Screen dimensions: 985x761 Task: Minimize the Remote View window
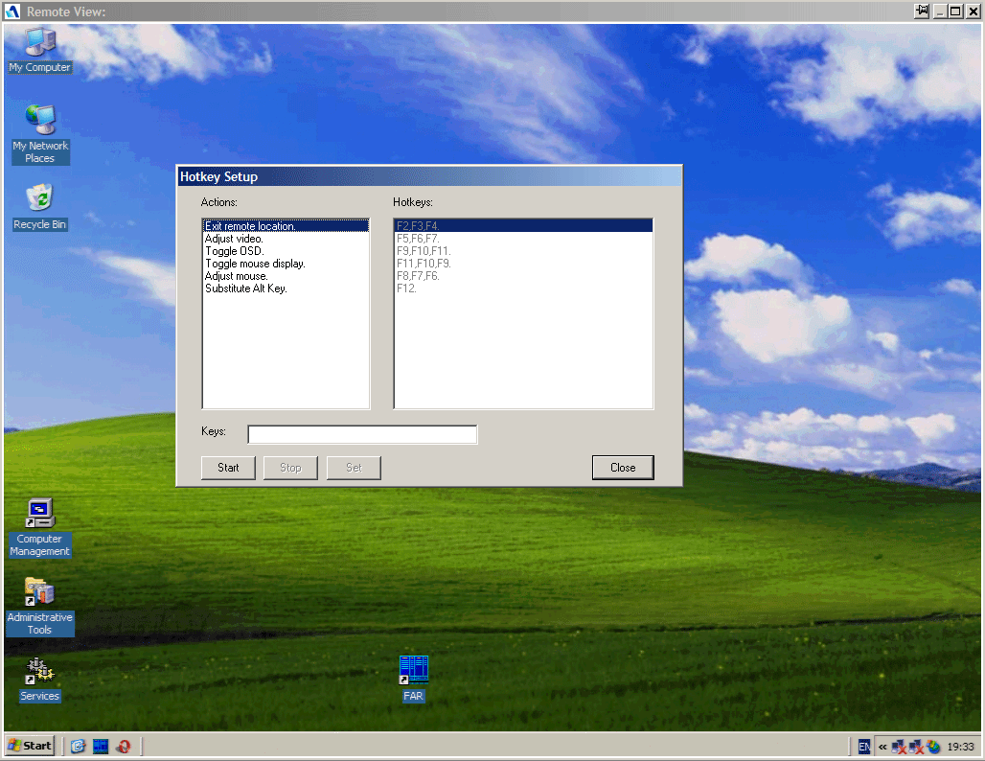click(940, 11)
